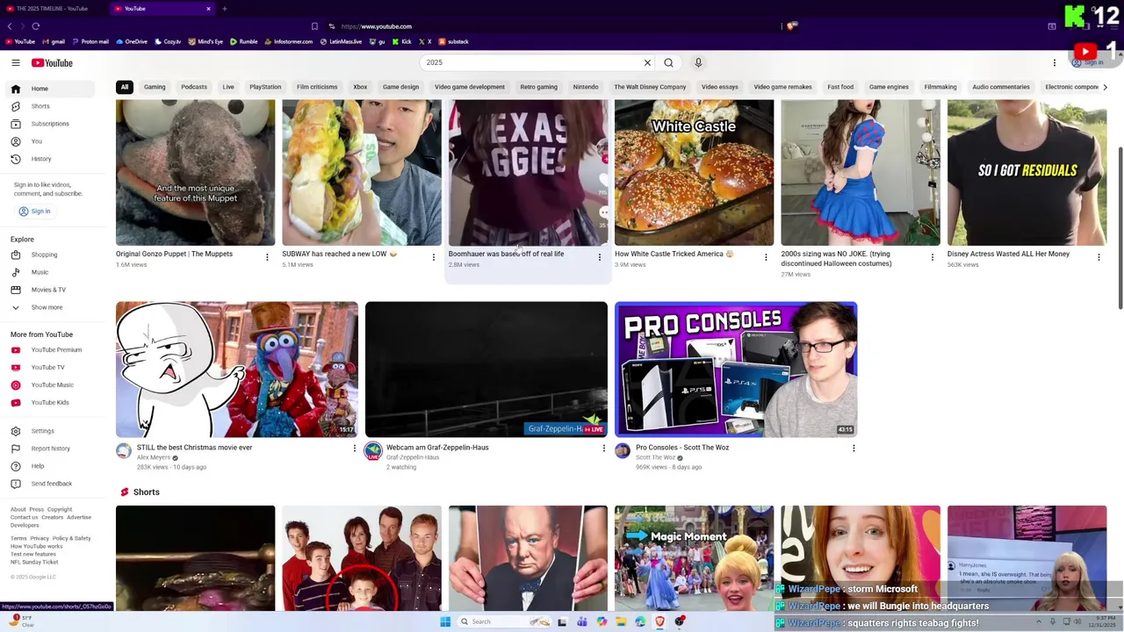Click Graf-Zeppelin-Haus channel name

coord(413,457)
